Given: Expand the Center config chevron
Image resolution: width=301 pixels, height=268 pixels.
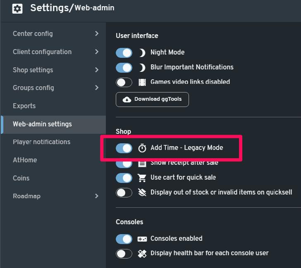Looking at the screenshot, I should (97, 33).
